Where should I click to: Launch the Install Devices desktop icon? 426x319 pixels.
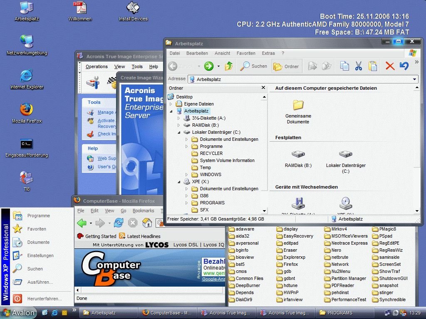click(x=133, y=11)
